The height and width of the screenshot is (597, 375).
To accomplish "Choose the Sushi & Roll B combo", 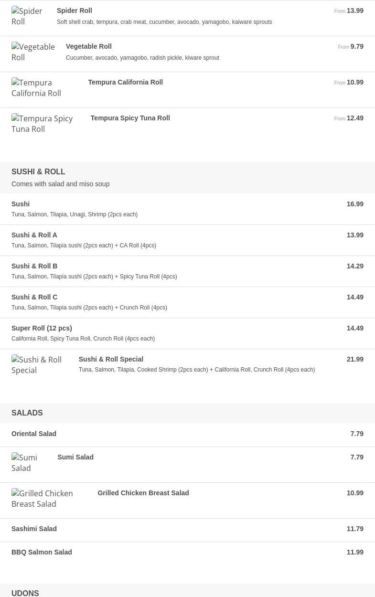I will tap(34, 266).
